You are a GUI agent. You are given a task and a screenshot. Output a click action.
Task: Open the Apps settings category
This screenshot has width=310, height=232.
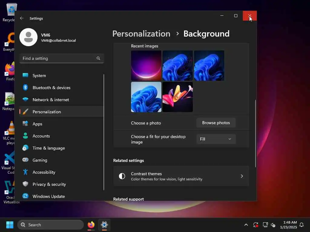point(61,124)
